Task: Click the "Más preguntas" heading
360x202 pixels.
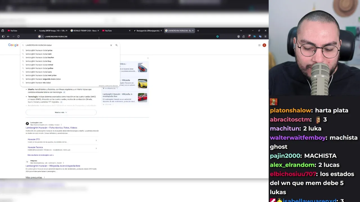Action: (x=34, y=178)
